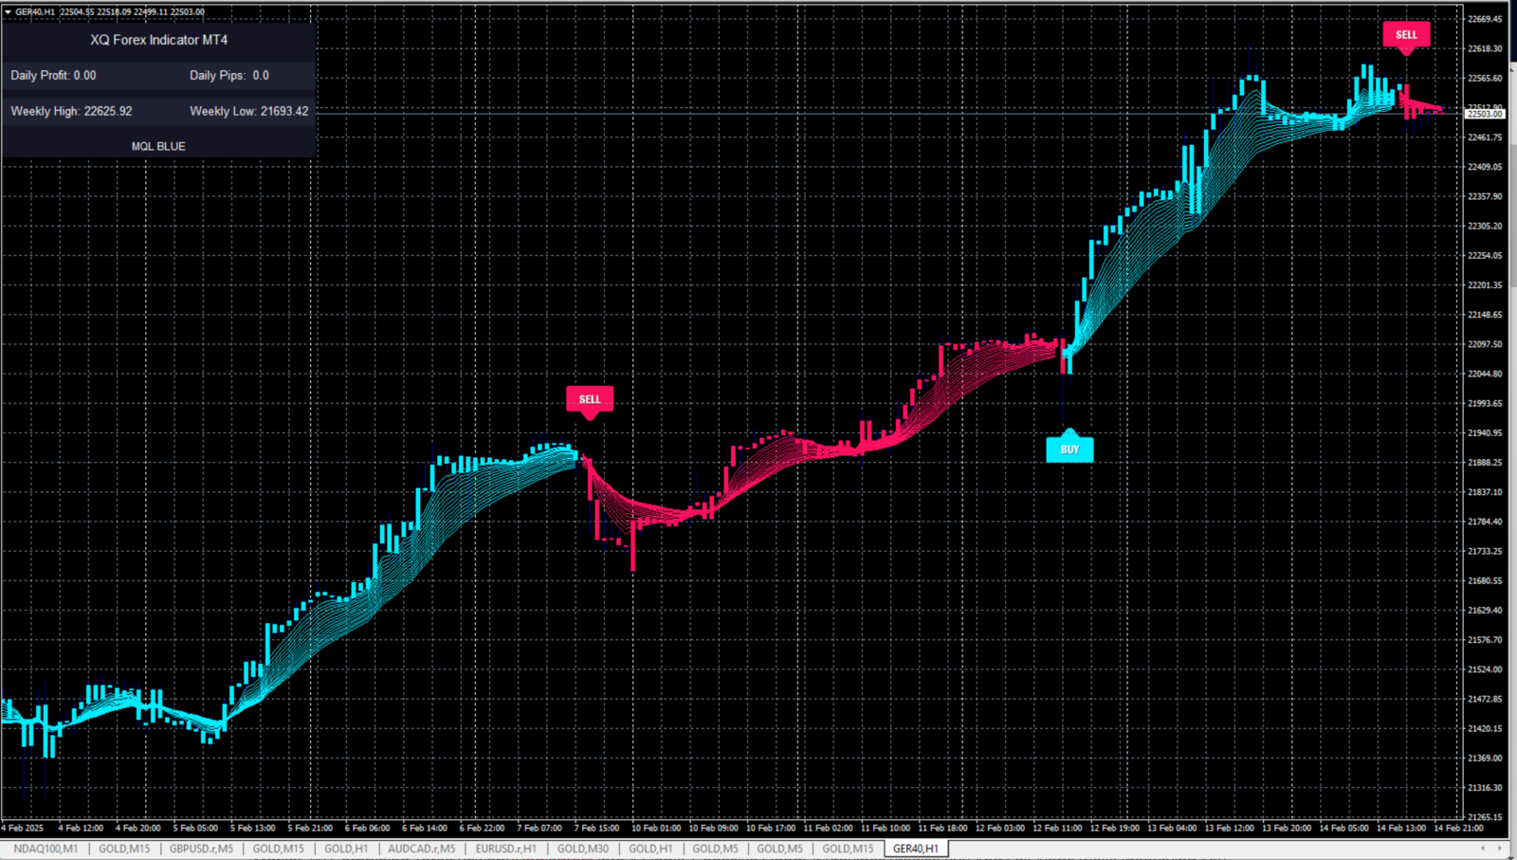This screenshot has width=1517, height=860.
Task: Click the Weekly High: 22625.92 value
Action: pyautogui.click(x=71, y=111)
